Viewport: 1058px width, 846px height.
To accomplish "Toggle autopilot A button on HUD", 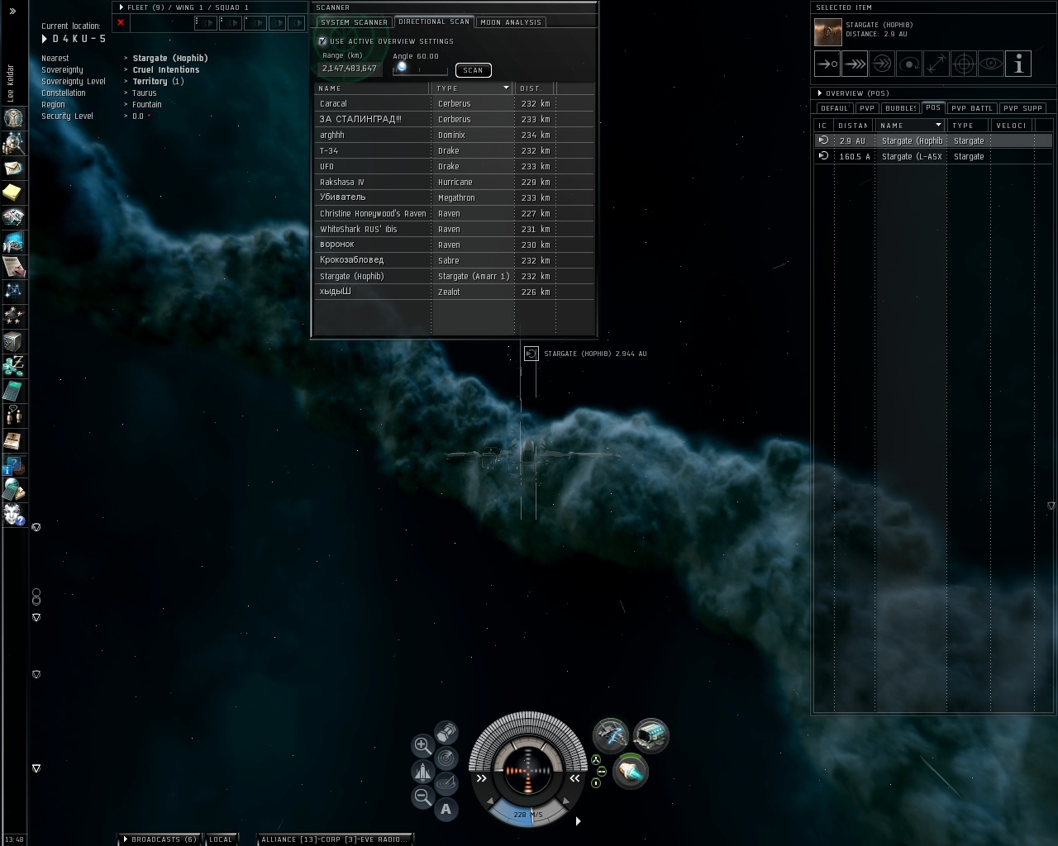I will coord(446,809).
